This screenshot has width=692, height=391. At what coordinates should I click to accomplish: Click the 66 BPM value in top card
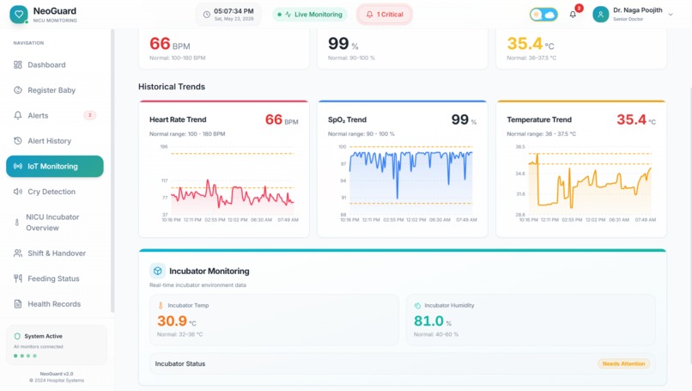coord(169,44)
